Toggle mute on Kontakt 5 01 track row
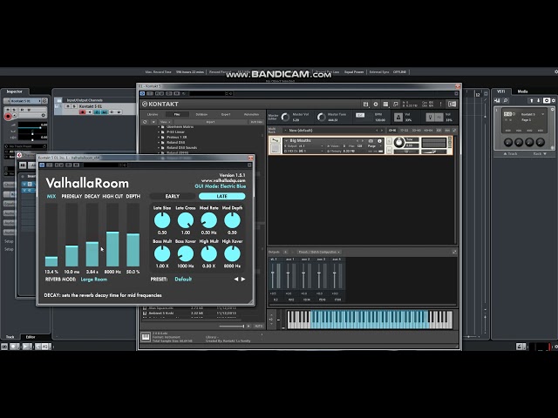The width and height of the screenshot is (558, 418). coord(68,106)
